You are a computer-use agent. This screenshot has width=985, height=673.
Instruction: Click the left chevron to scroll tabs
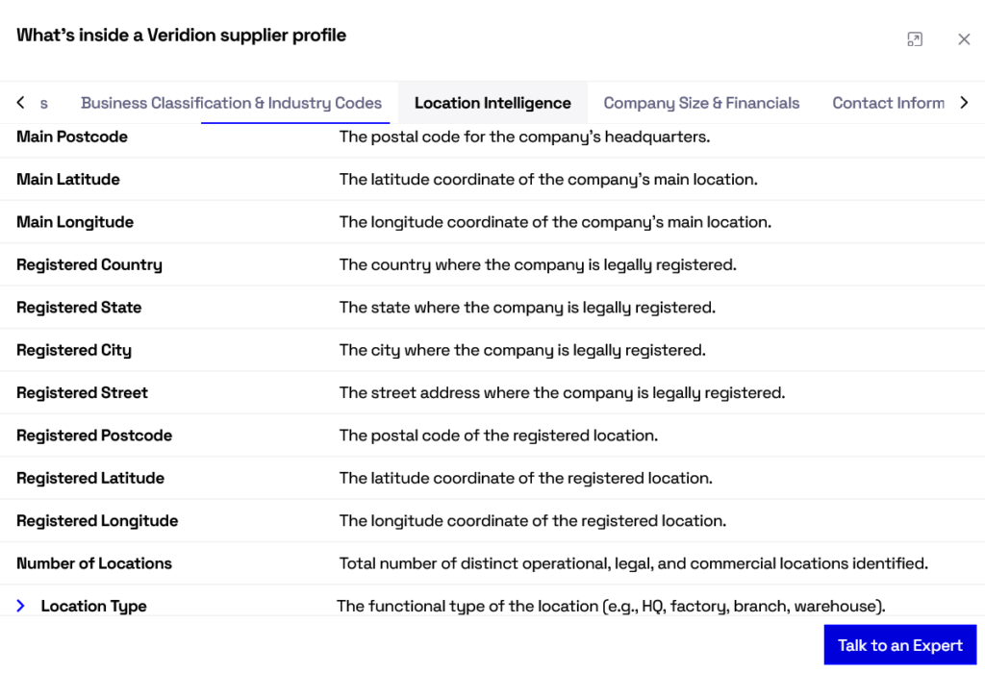tap(19, 102)
